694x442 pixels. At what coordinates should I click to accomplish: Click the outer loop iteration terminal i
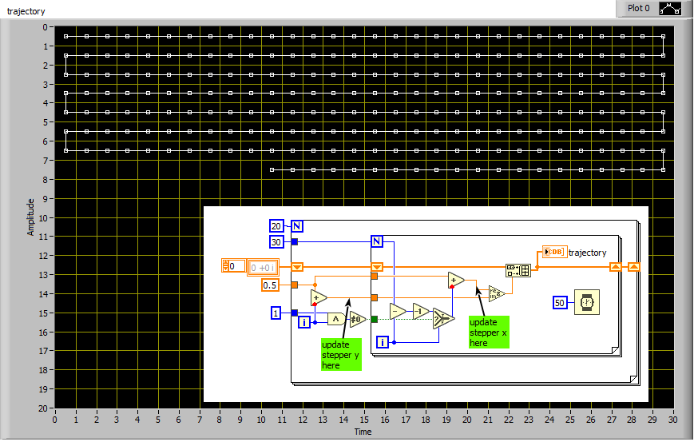(304, 322)
